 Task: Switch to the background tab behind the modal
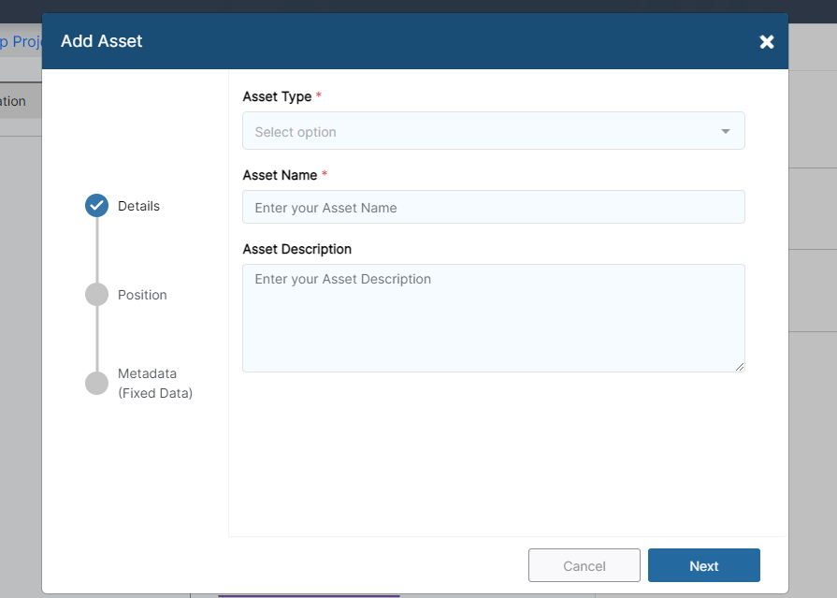[x=12, y=100]
